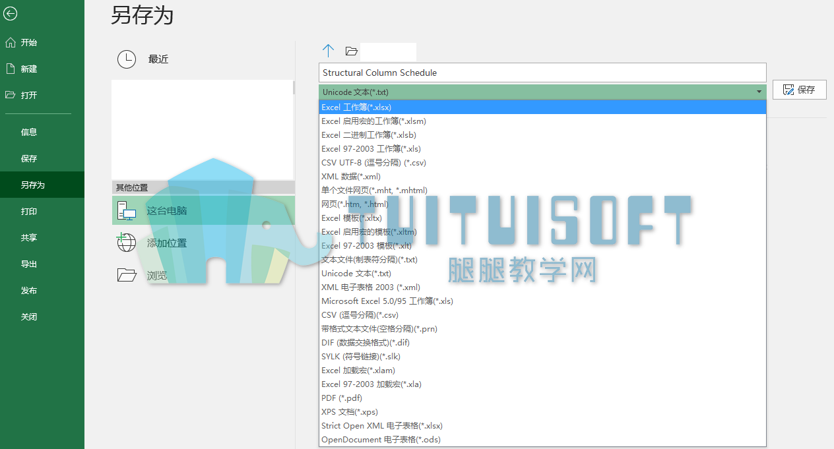This screenshot has width=834, height=449.
Task: Select DIF (数据交换格式)(*.dif) option
Action: click(x=542, y=342)
